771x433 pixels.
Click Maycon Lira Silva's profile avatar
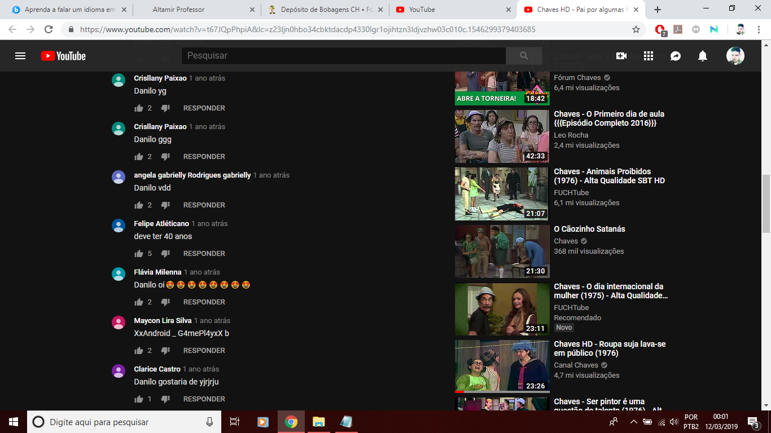(x=119, y=322)
